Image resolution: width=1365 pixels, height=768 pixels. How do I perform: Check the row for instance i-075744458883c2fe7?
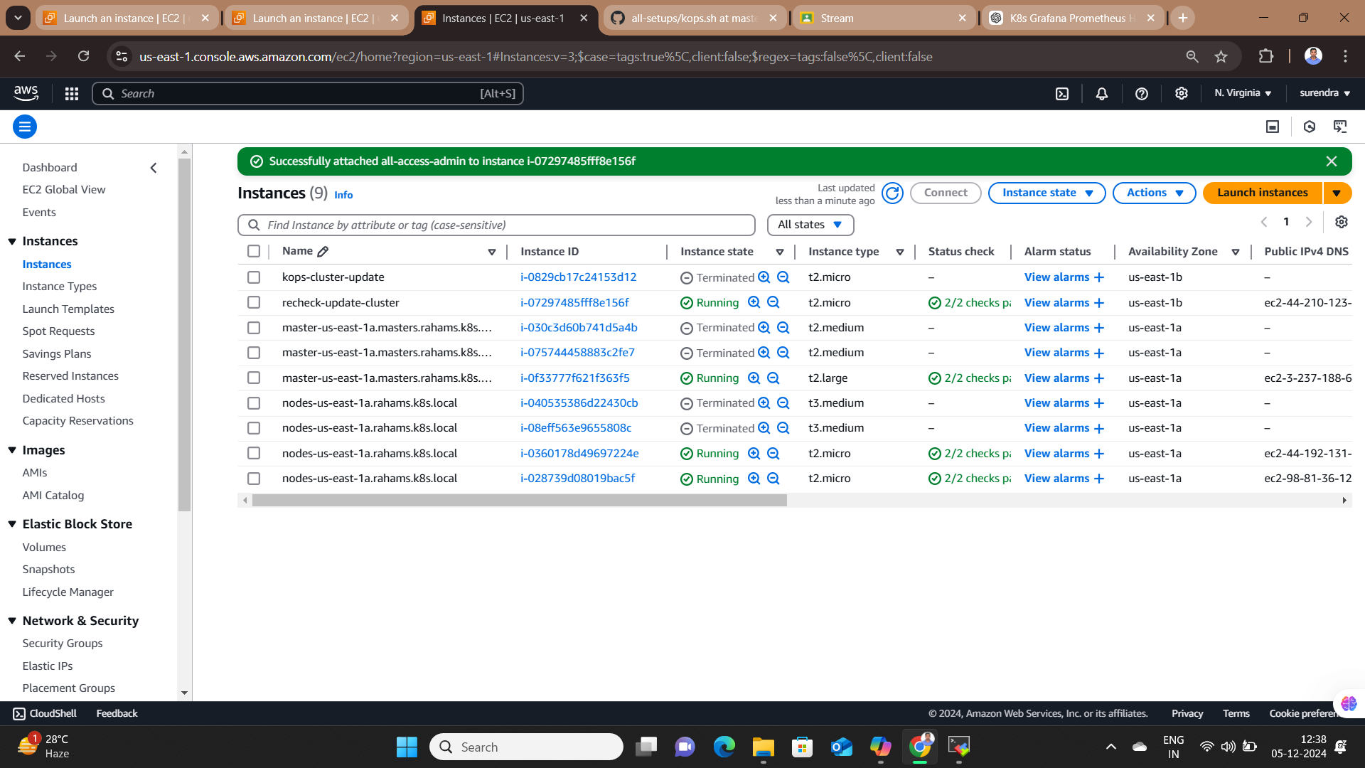point(254,353)
